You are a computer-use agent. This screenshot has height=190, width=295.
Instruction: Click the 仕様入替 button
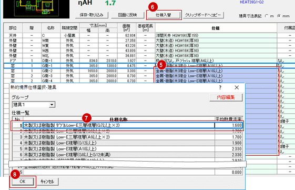coord(164,15)
